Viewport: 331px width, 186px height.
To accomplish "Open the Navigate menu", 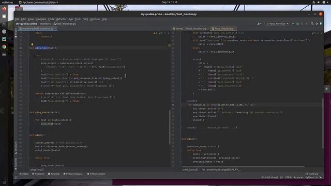I will (41, 19).
